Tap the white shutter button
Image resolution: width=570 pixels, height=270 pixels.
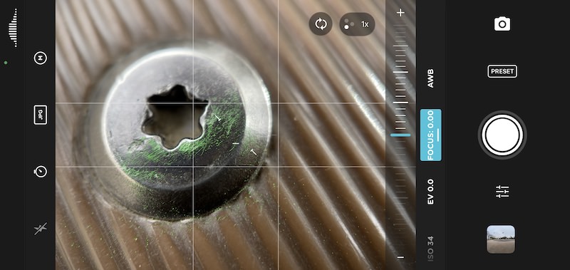coord(502,135)
